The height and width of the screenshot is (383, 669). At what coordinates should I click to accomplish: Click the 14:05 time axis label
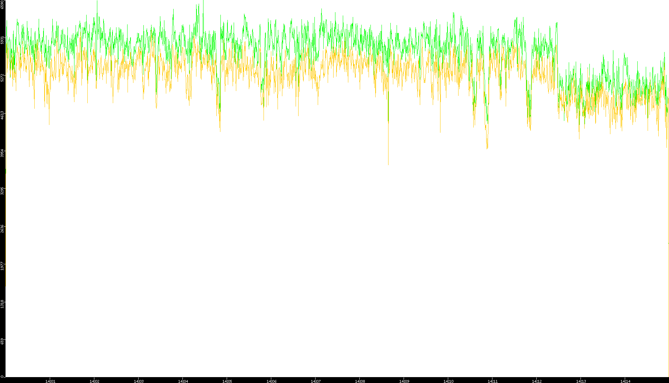click(227, 381)
